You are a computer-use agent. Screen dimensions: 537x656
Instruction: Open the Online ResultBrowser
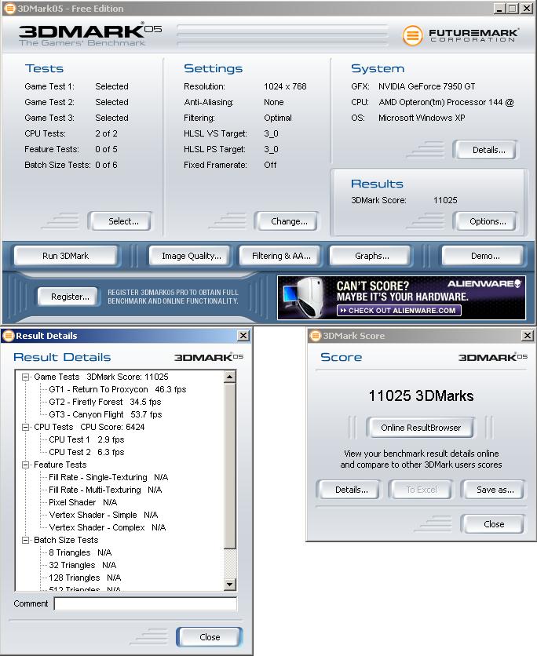[x=420, y=428]
